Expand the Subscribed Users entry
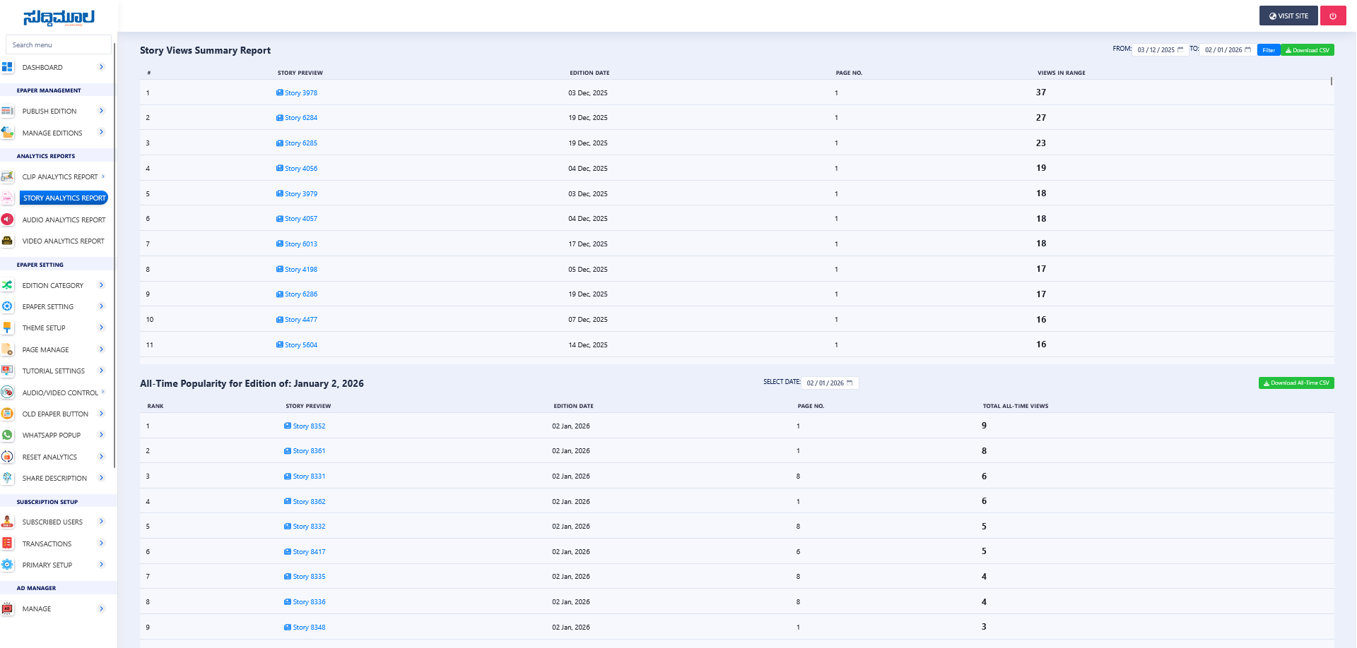 [53, 522]
